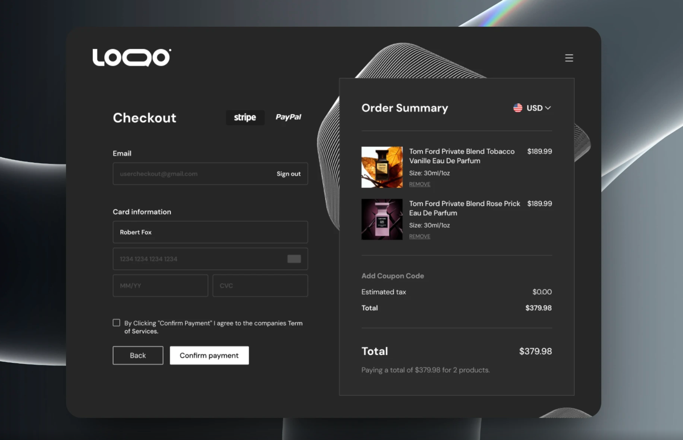Open the hamburger menu icon

tap(569, 58)
